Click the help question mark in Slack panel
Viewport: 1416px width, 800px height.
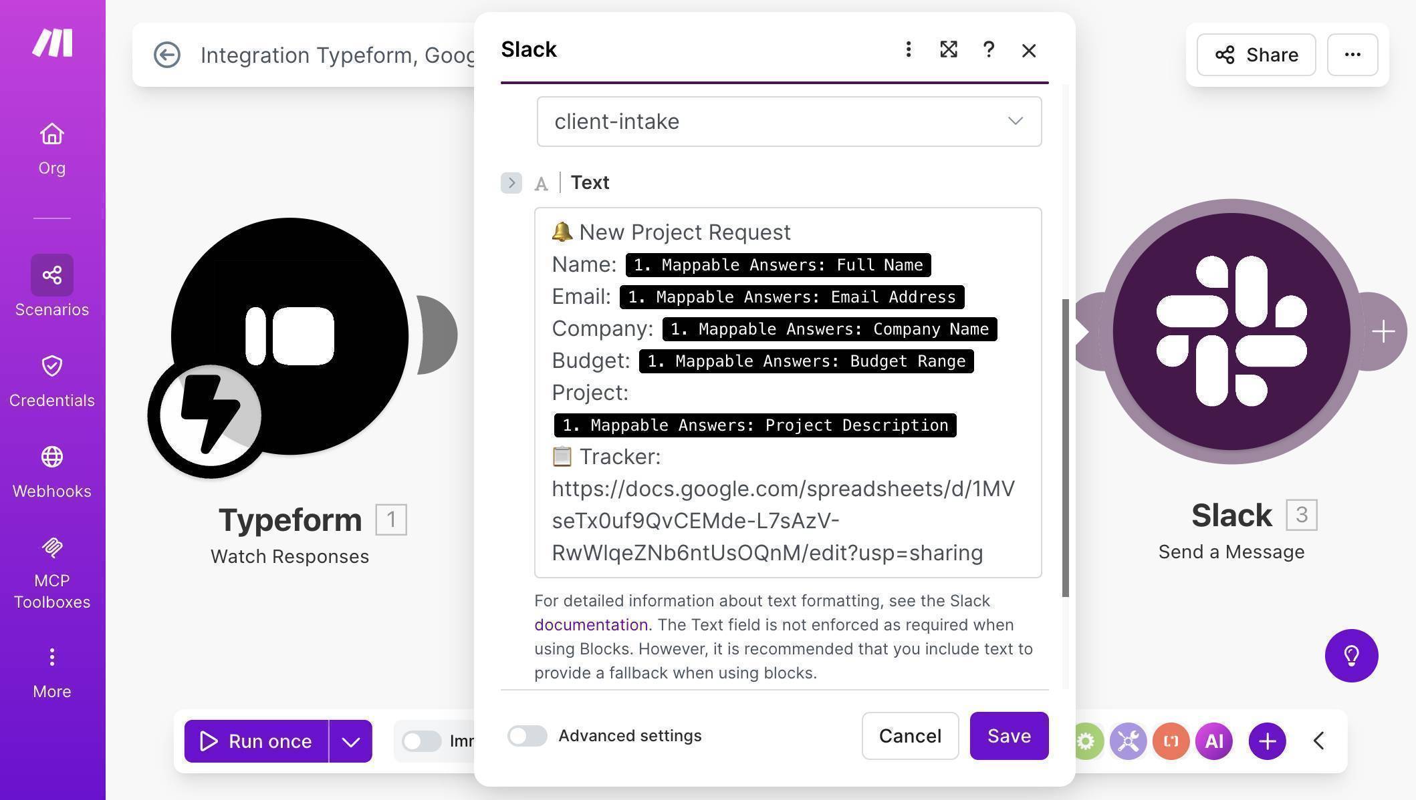pyautogui.click(x=988, y=49)
